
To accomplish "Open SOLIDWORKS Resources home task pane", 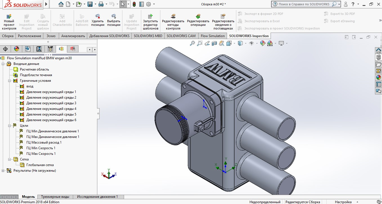I will [x=379, y=50].
